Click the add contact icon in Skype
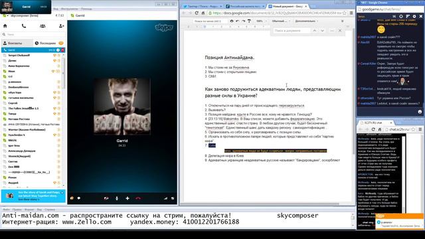Image resolution: width=425 pixels, height=239 pixels. [x=61, y=26]
